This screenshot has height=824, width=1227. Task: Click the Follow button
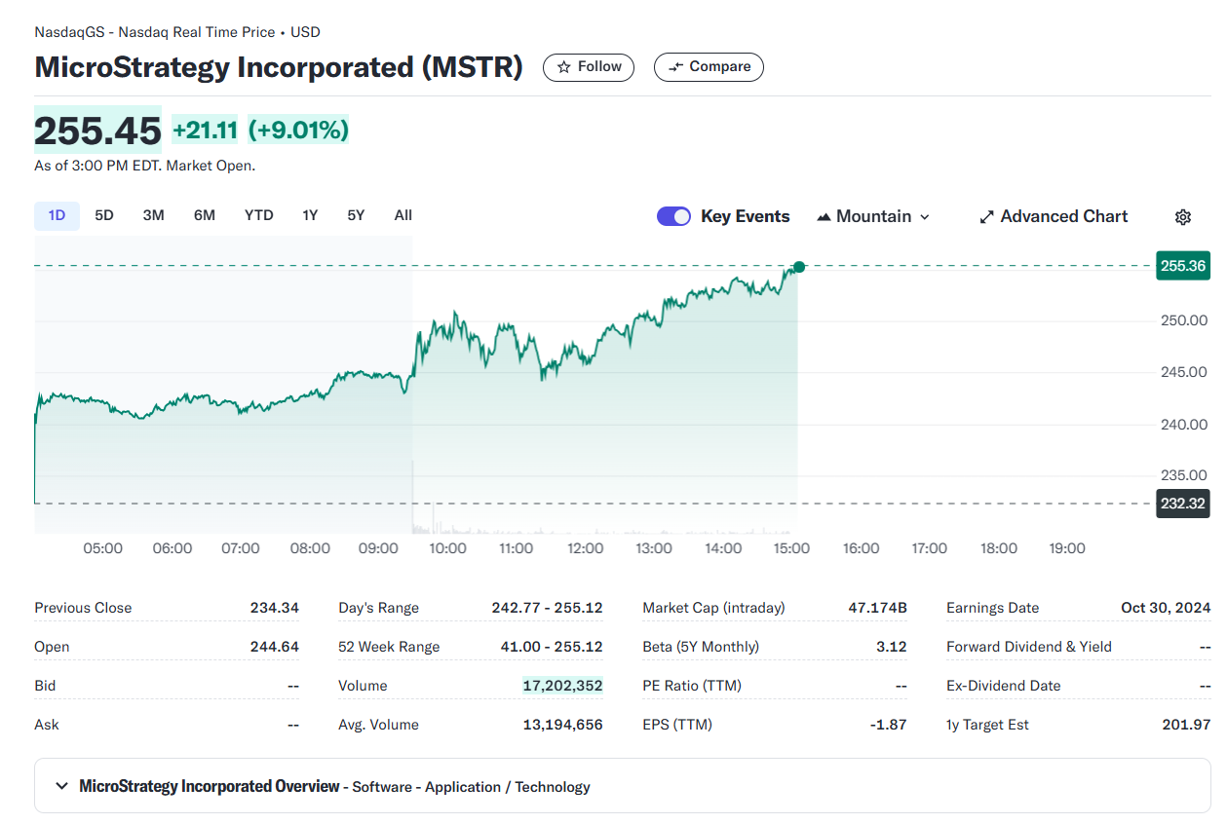coord(589,67)
